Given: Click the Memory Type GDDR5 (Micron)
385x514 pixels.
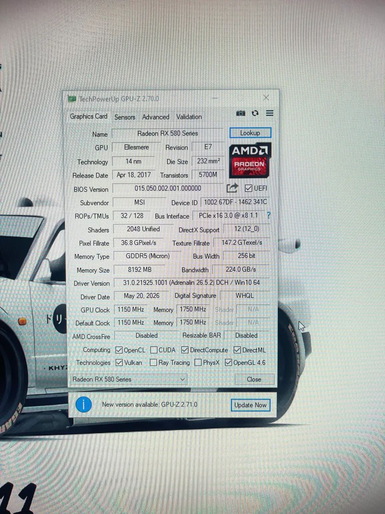Looking at the screenshot, I should tap(147, 256).
